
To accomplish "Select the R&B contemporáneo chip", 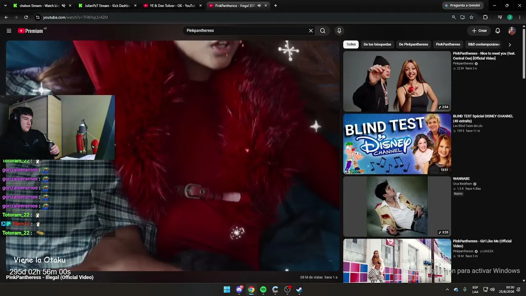I will 484,44.
